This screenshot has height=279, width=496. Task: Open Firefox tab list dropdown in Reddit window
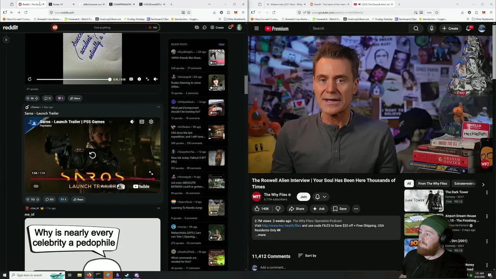210,4
